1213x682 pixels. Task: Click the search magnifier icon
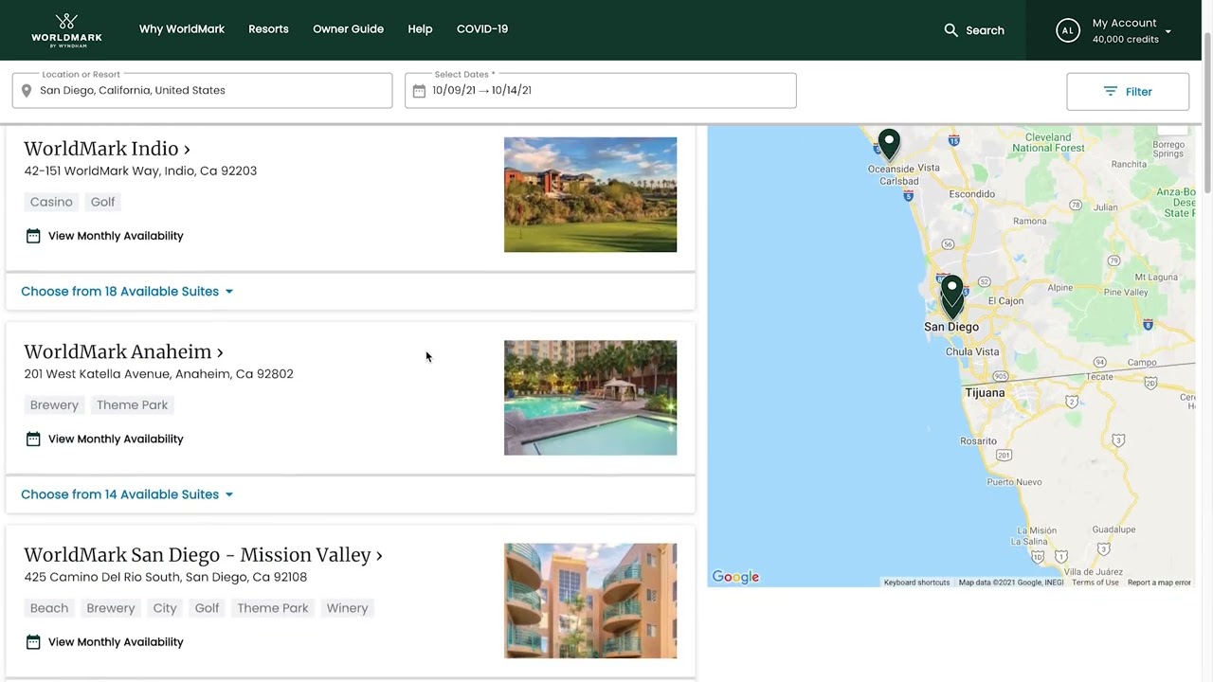point(951,30)
